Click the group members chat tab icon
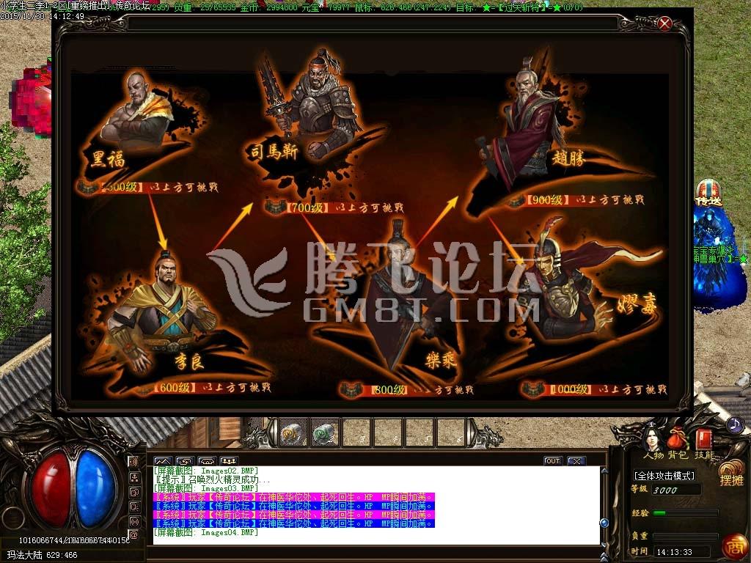 tap(229, 461)
